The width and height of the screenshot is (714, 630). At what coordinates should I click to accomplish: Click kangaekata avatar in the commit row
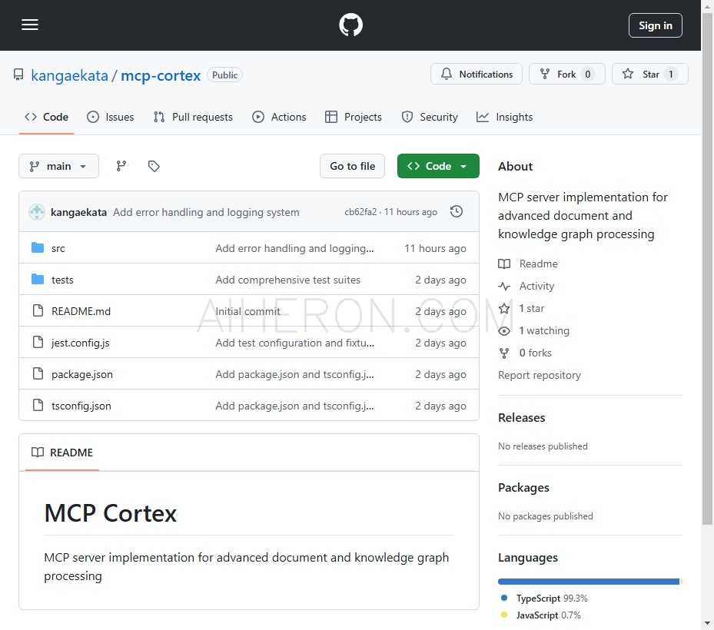(37, 212)
